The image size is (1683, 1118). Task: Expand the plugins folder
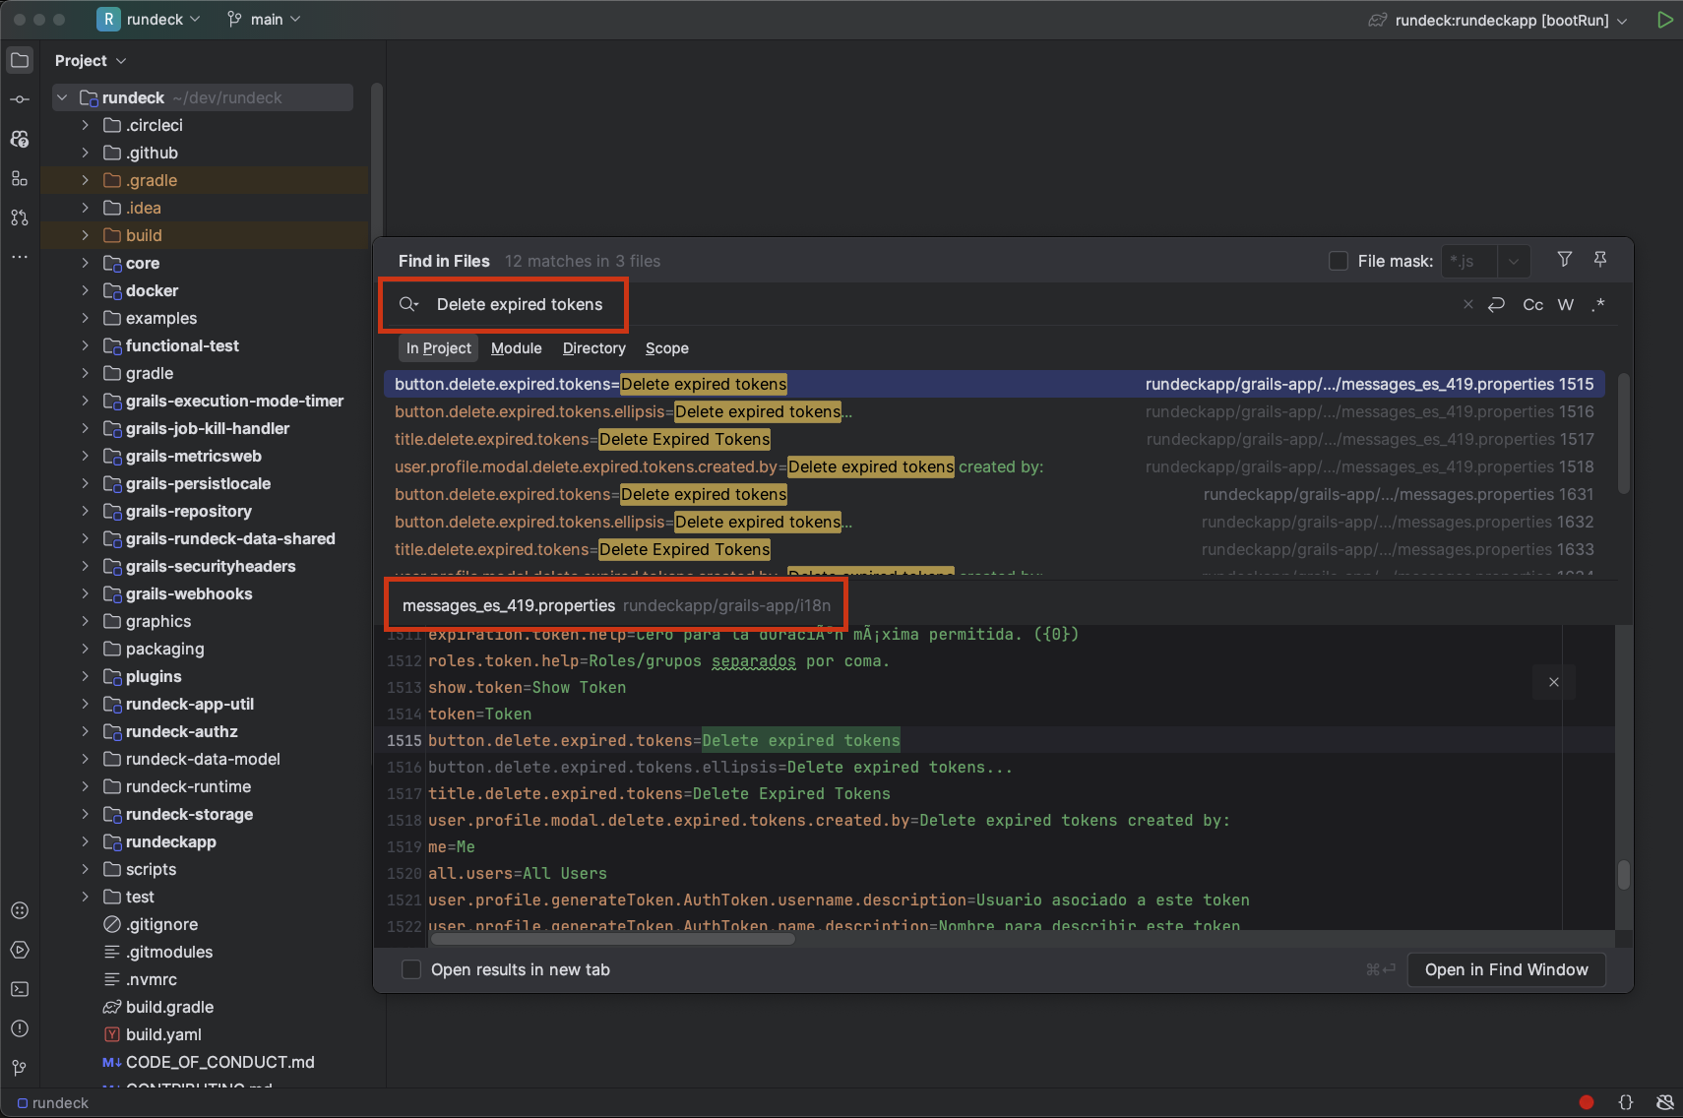click(x=85, y=676)
